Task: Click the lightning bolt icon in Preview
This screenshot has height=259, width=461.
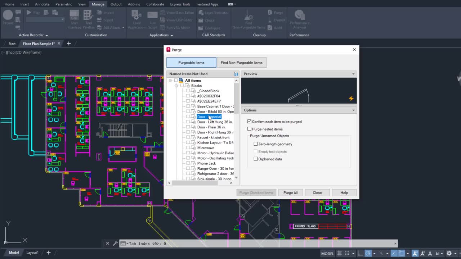Action: [351, 98]
